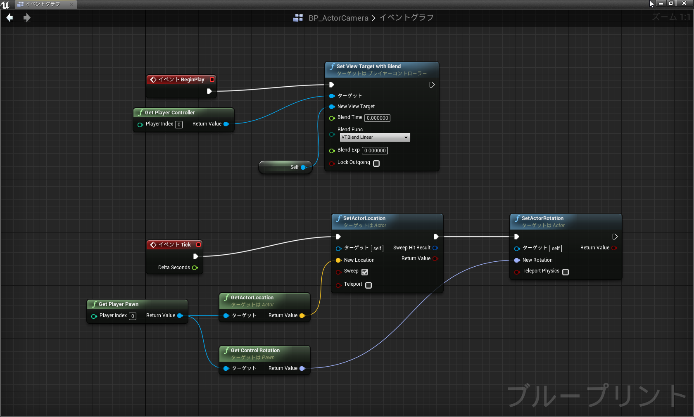Screen dimensions: 694x417
Task: Click the Blend Time value field
Action: pos(377,118)
